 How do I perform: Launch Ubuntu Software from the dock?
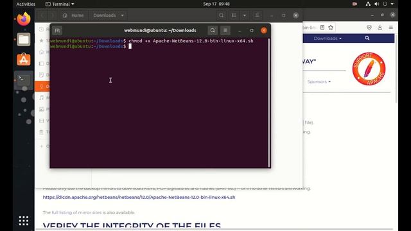pos(24,60)
